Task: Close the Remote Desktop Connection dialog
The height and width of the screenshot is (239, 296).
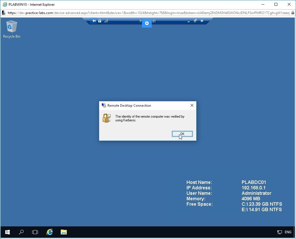Action: tap(192, 105)
